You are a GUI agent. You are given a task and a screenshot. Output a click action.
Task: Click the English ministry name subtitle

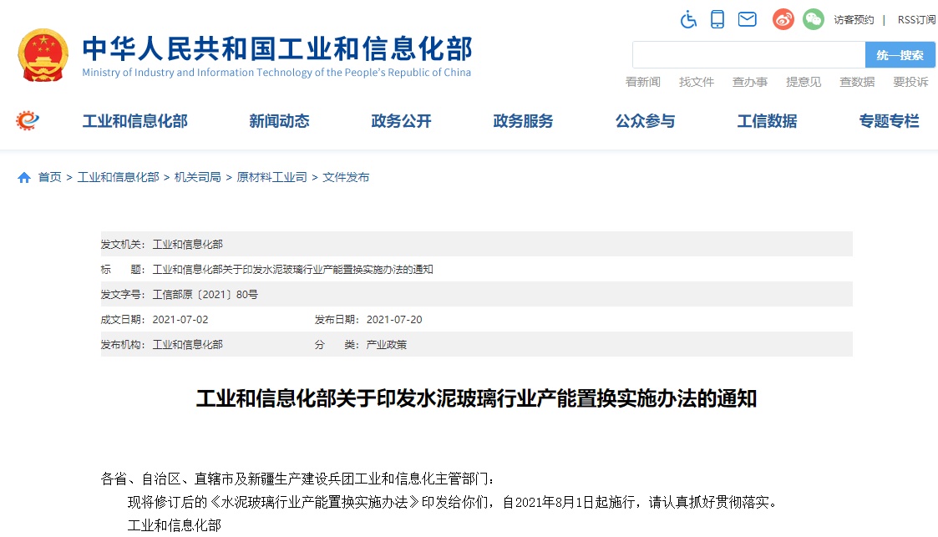[276, 73]
